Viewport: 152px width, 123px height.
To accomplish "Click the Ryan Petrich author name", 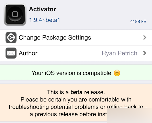I will [x=119, y=53].
